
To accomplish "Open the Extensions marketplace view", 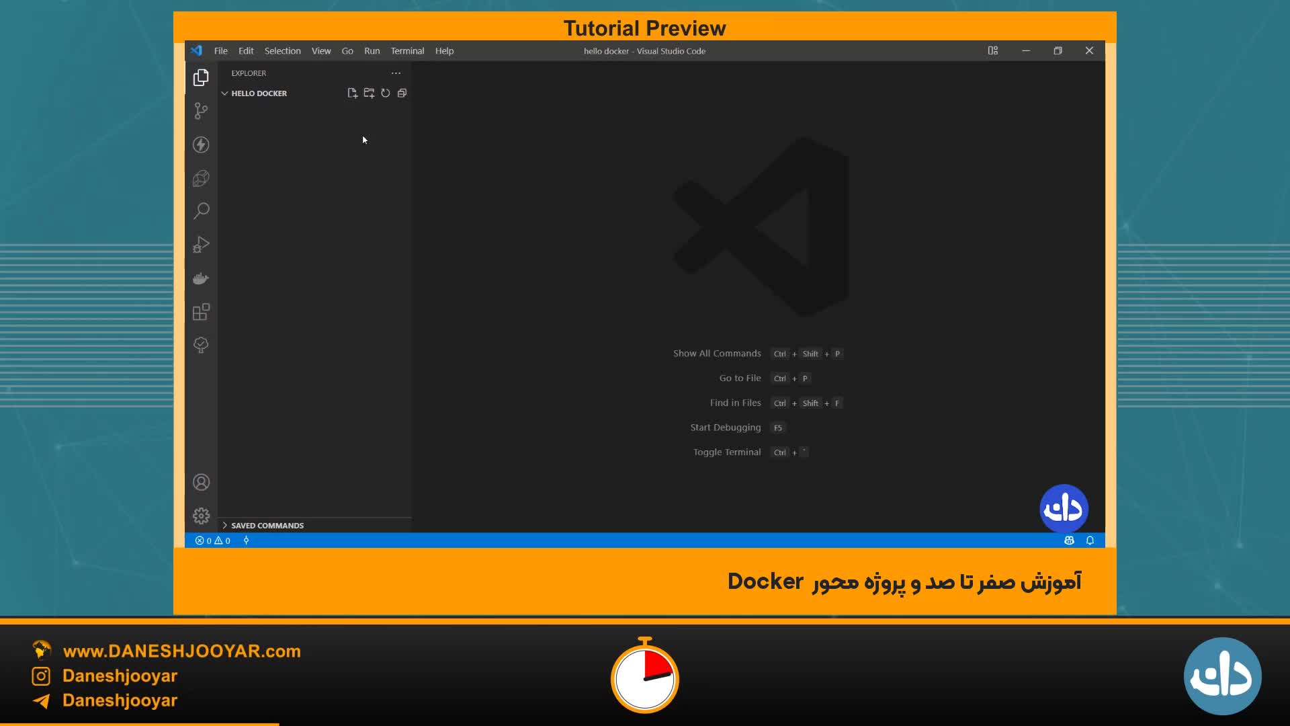I will (x=201, y=312).
